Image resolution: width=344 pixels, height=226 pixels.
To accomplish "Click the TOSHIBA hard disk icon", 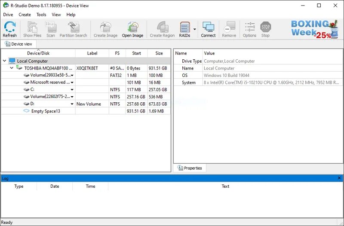I will (x=19, y=68).
